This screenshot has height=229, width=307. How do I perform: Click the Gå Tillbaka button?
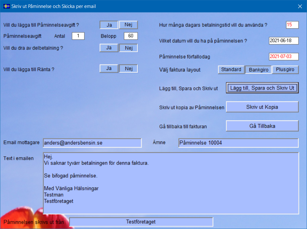pos(262,126)
